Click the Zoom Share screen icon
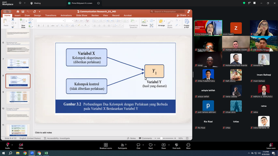 pyautogui.click(x=163, y=145)
